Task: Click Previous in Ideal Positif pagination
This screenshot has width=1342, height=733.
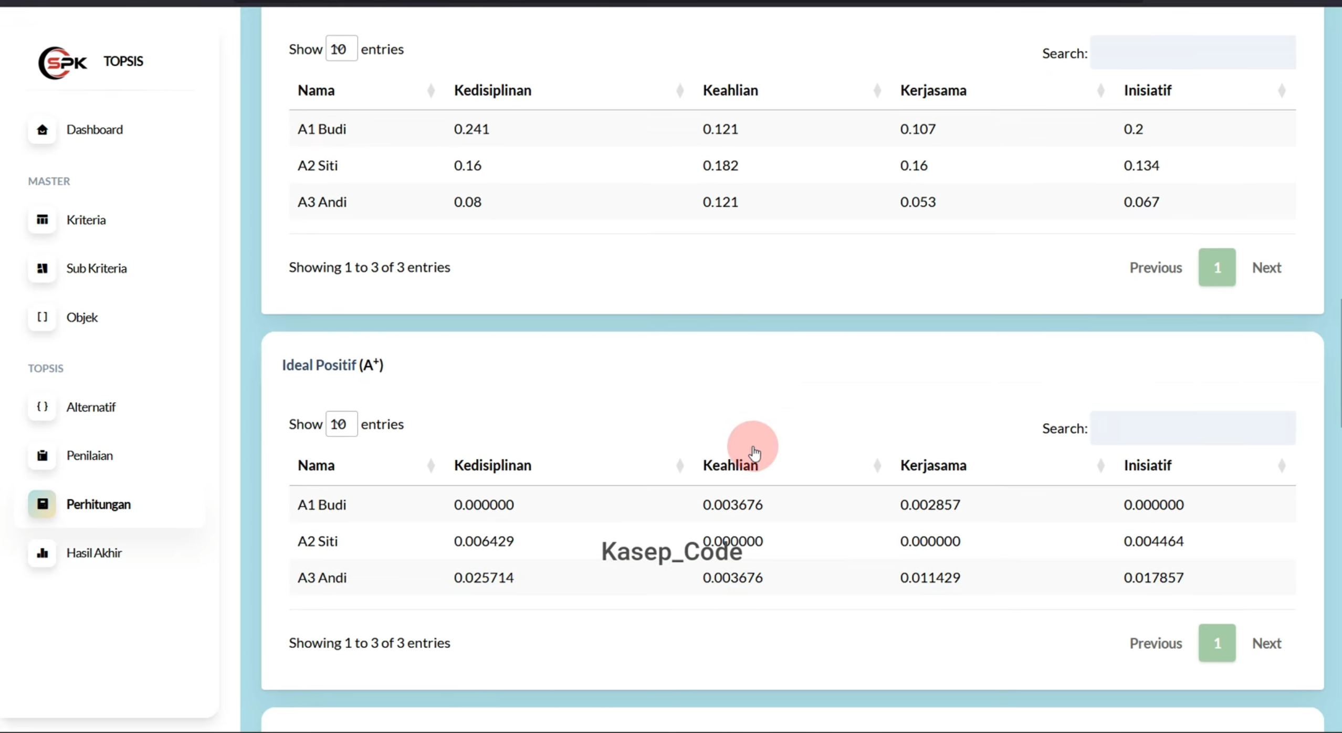Action: [1156, 643]
